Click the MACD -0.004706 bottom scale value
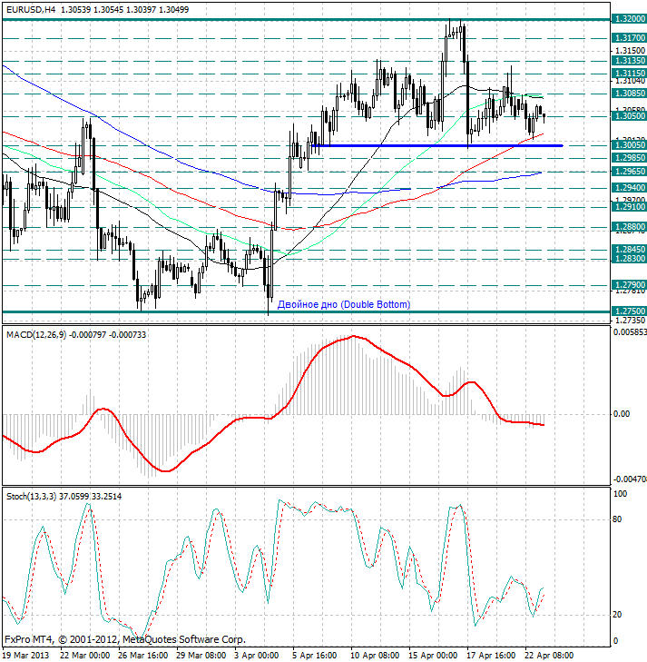This screenshot has height=662, width=647. click(x=630, y=479)
